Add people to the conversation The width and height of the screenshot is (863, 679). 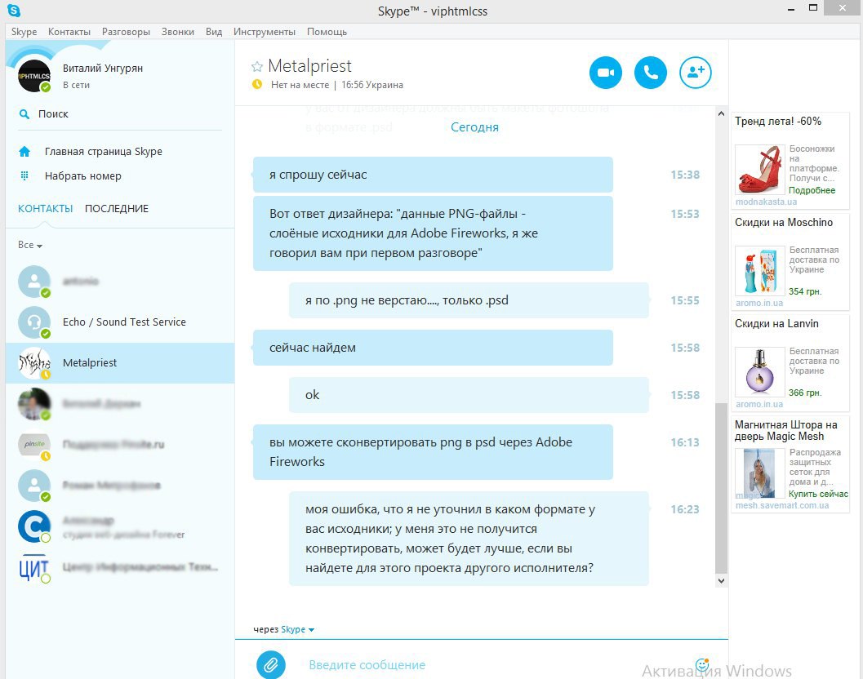(696, 72)
